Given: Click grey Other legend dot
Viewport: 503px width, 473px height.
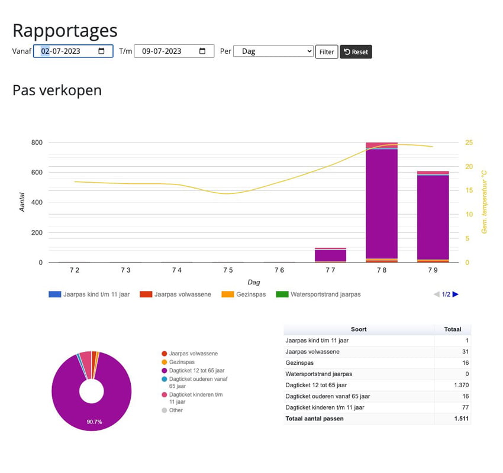Looking at the screenshot, I should [164, 410].
